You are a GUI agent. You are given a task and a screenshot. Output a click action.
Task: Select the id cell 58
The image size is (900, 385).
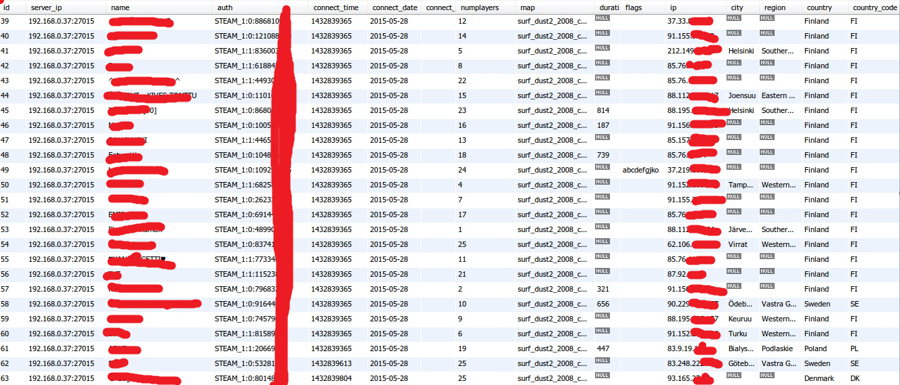(5, 304)
